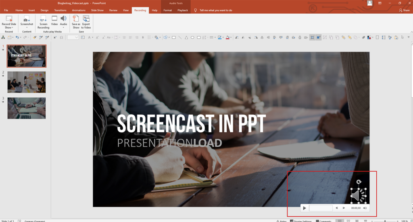Expand the Screenshot dropdown
Image resolution: width=413 pixels, height=222 pixels.
[27, 28]
